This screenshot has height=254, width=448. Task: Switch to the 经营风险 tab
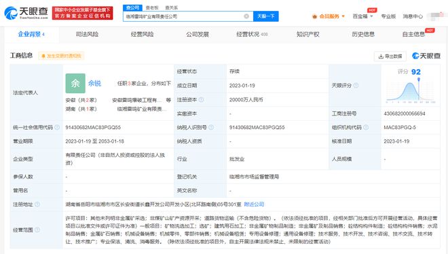pos(143,34)
